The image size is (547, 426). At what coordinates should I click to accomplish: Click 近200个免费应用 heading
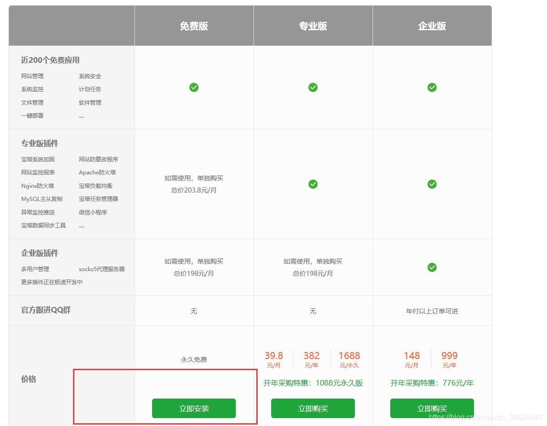pos(50,60)
